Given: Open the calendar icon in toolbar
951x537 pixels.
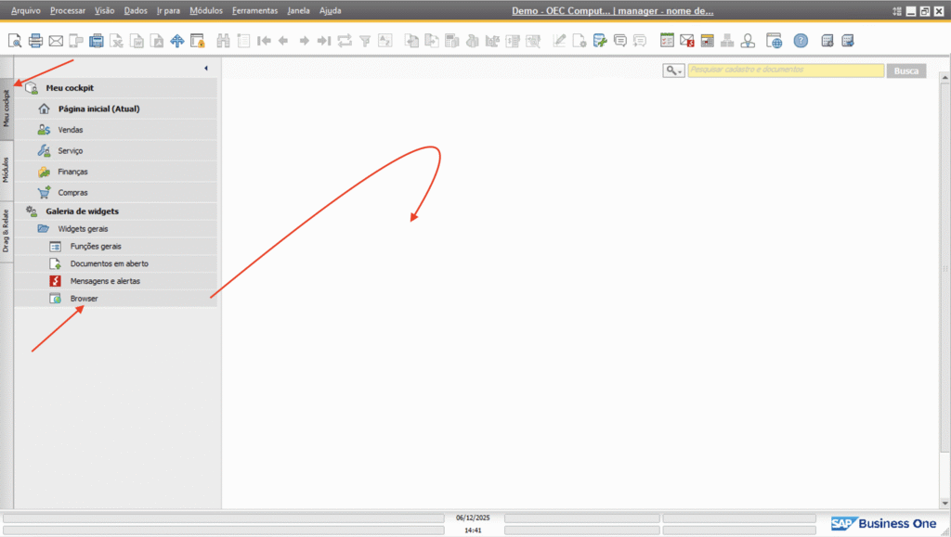Looking at the screenshot, I should pyautogui.click(x=707, y=41).
